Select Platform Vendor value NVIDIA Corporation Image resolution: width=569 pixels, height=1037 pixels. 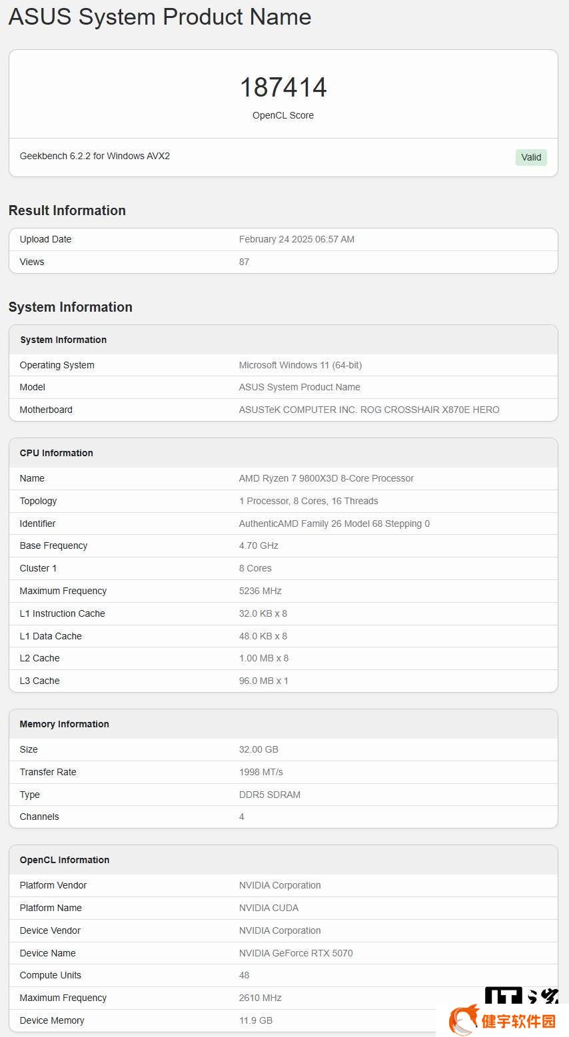(x=280, y=885)
